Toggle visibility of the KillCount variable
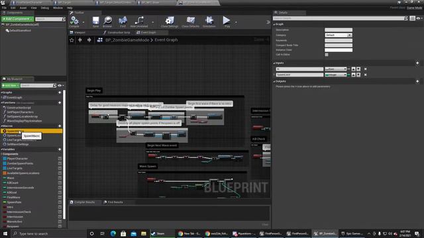This screenshot has width=424, height=238. pyautogui.click(x=60, y=183)
